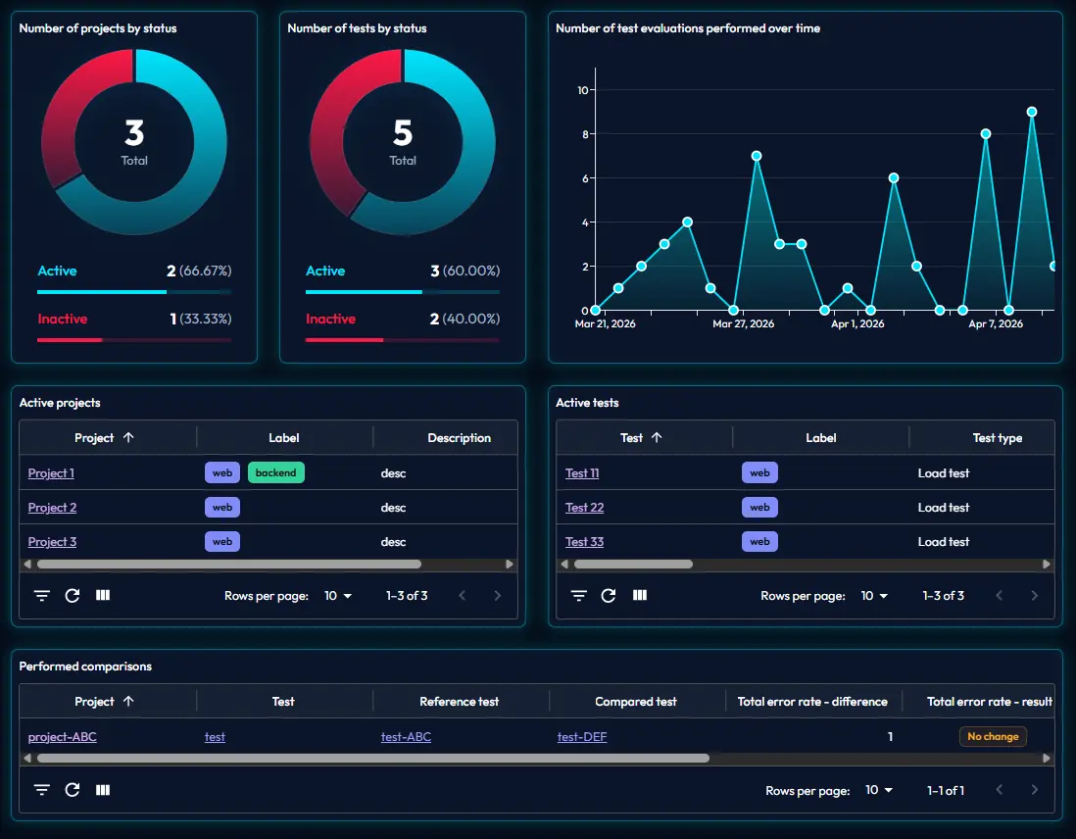
Task: Open filter icon in Active tests table
Action: (x=578, y=595)
